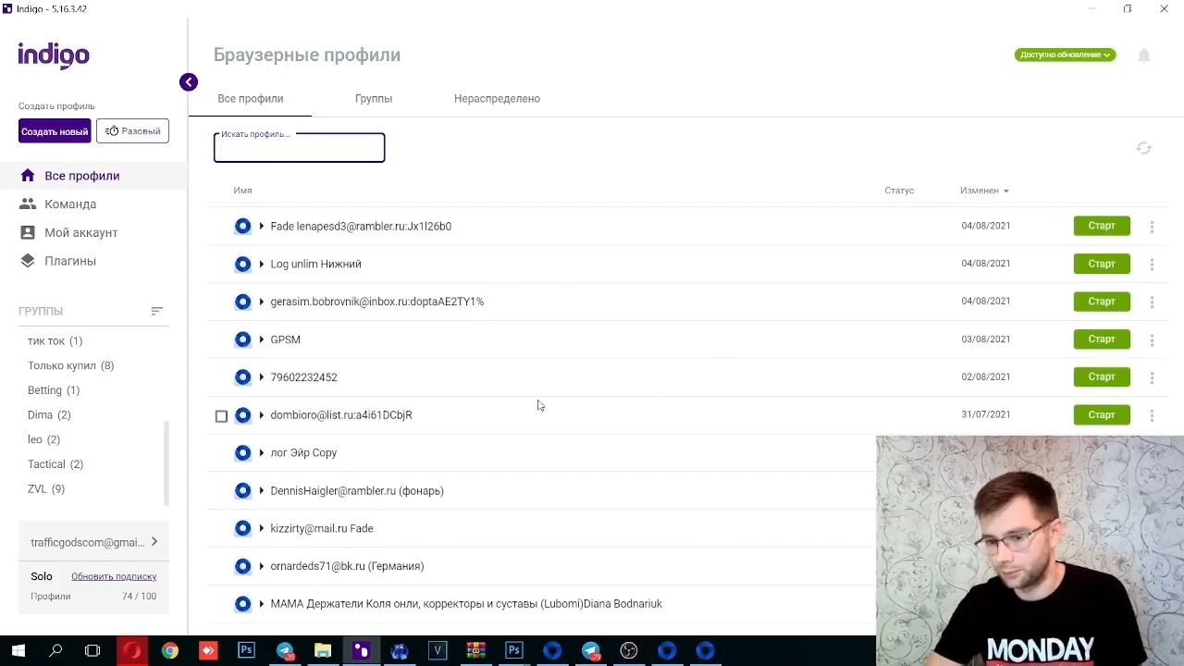Click the refresh profiles icon
This screenshot has height=666, width=1184.
[1143, 148]
